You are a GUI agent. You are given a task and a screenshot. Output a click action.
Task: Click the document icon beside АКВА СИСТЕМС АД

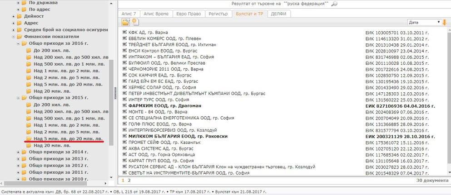(x=124, y=148)
